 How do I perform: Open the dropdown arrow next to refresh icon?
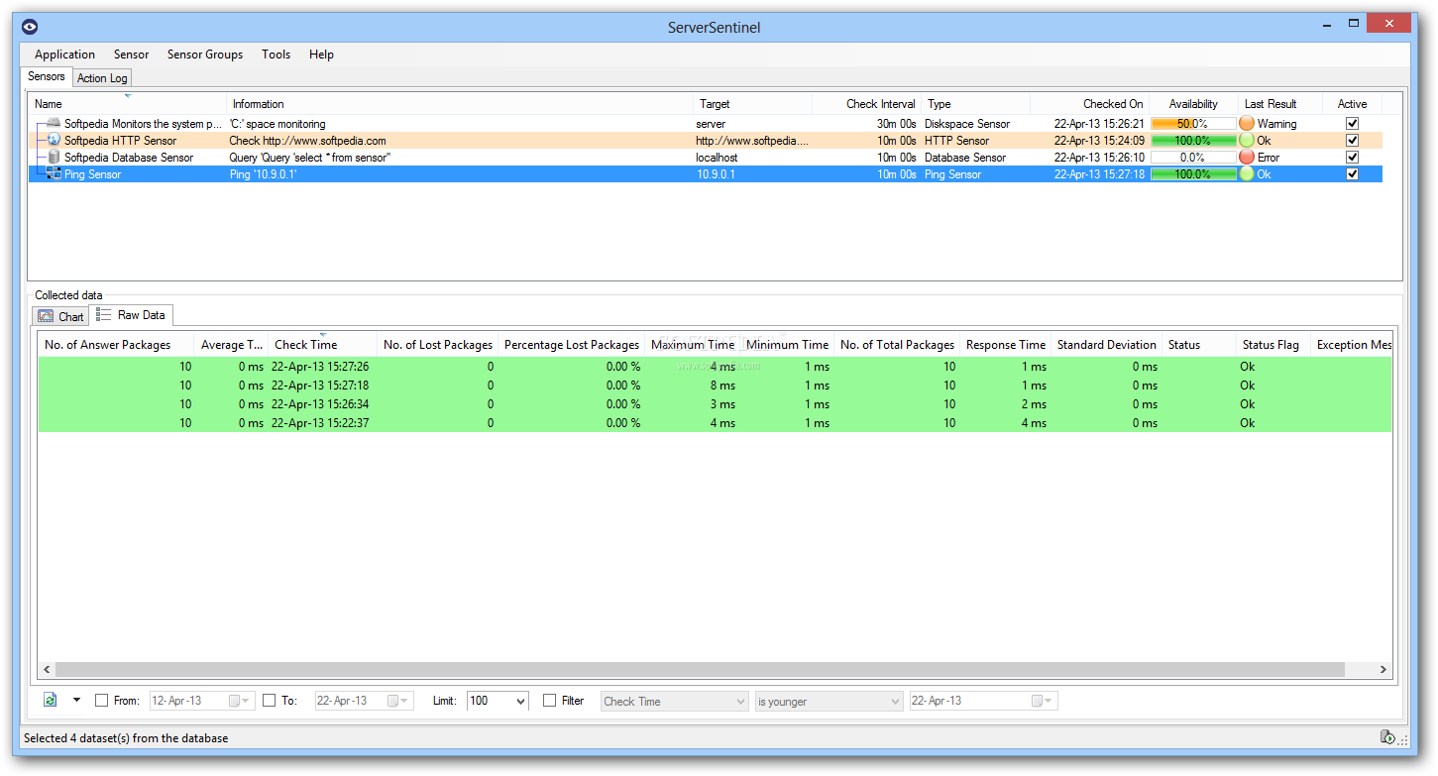[76, 701]
